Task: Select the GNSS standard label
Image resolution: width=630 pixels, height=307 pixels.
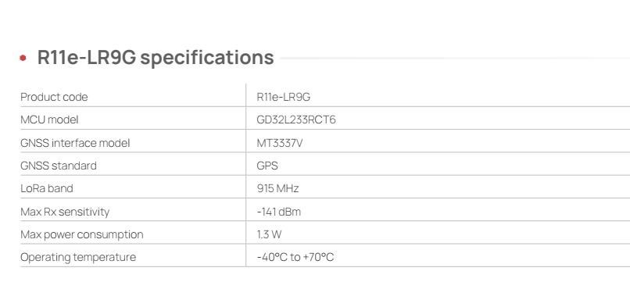Action: click(x=59, y=166)
